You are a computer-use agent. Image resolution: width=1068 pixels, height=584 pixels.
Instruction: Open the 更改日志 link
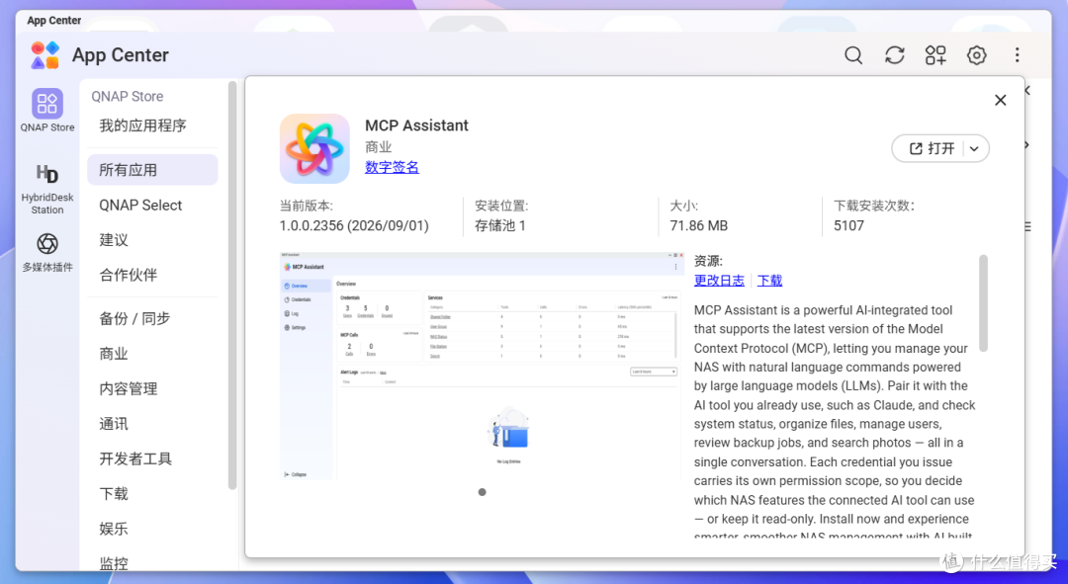click(719, 281)
